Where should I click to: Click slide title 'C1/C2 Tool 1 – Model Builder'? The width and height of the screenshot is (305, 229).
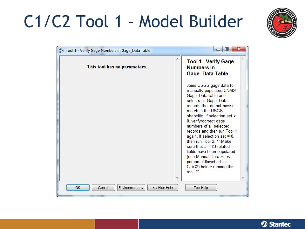133,21
